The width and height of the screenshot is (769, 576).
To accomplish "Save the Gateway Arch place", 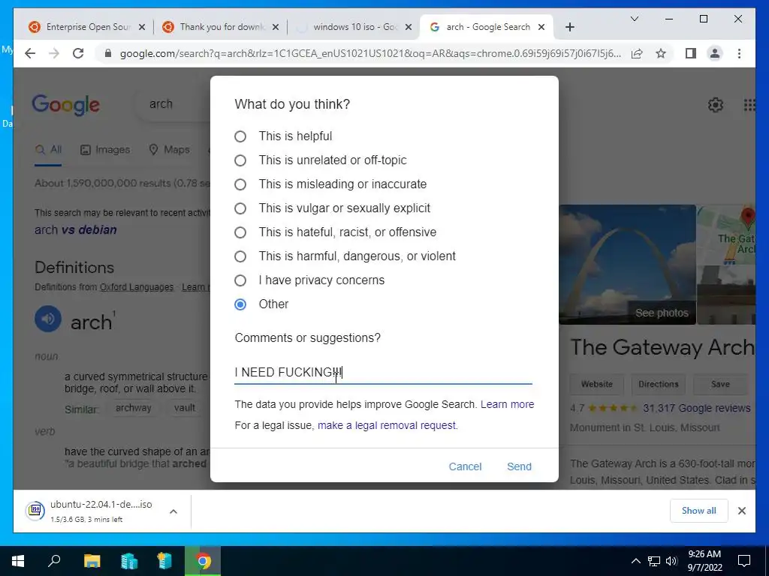I will click(x=720, y=385).
